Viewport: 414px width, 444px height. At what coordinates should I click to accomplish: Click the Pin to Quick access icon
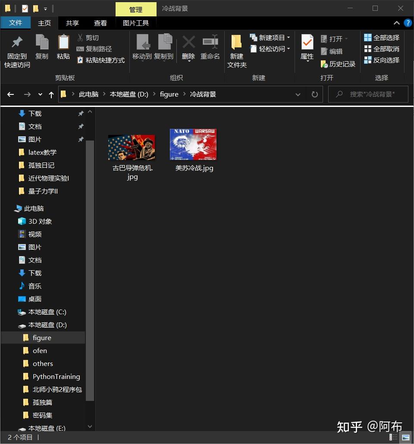(17, 43)
